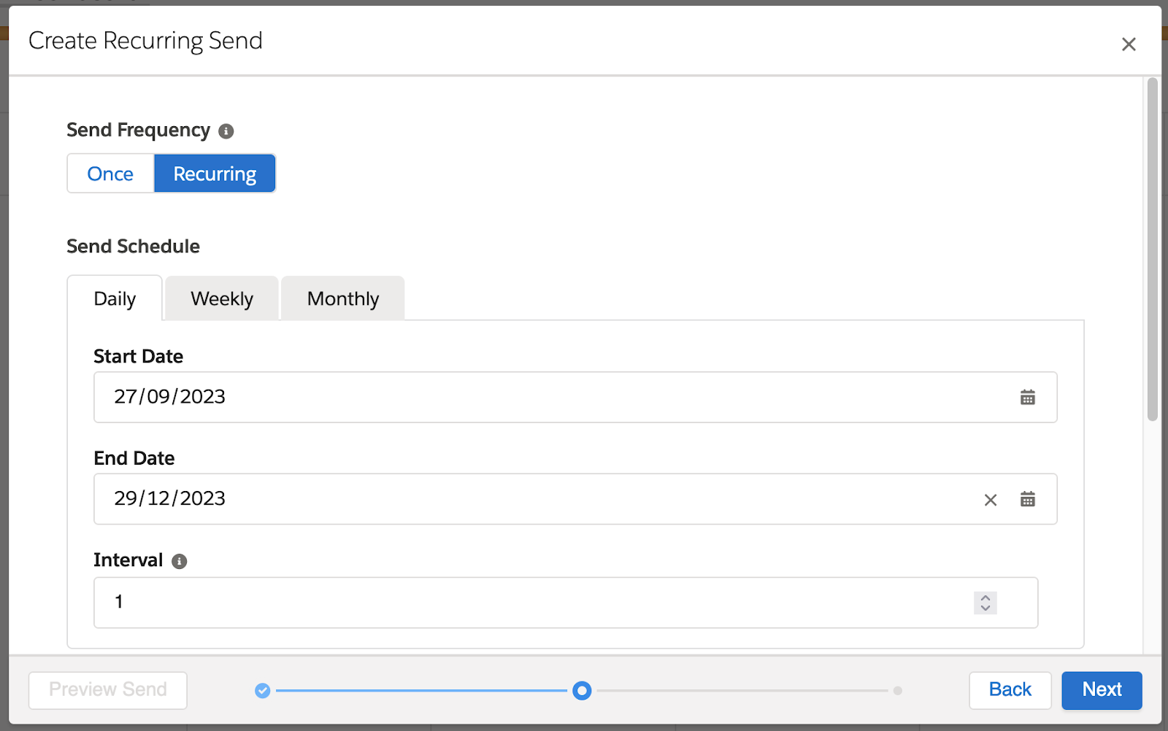This screenshot has height=731, width=1168.
Task: Open the Start Date calendar picker
Action: 1027,398
